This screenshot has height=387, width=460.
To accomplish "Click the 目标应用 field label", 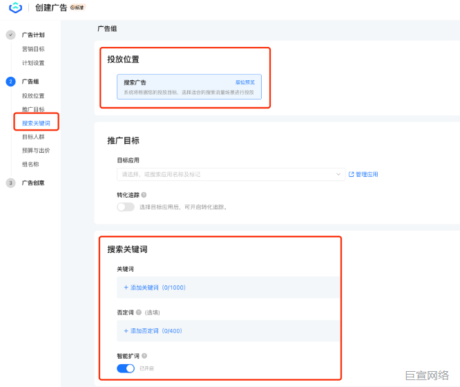I will tap(128, 160).
